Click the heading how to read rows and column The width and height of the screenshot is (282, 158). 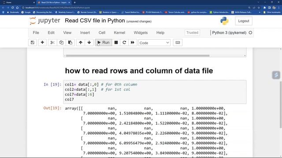pos(139,71)
